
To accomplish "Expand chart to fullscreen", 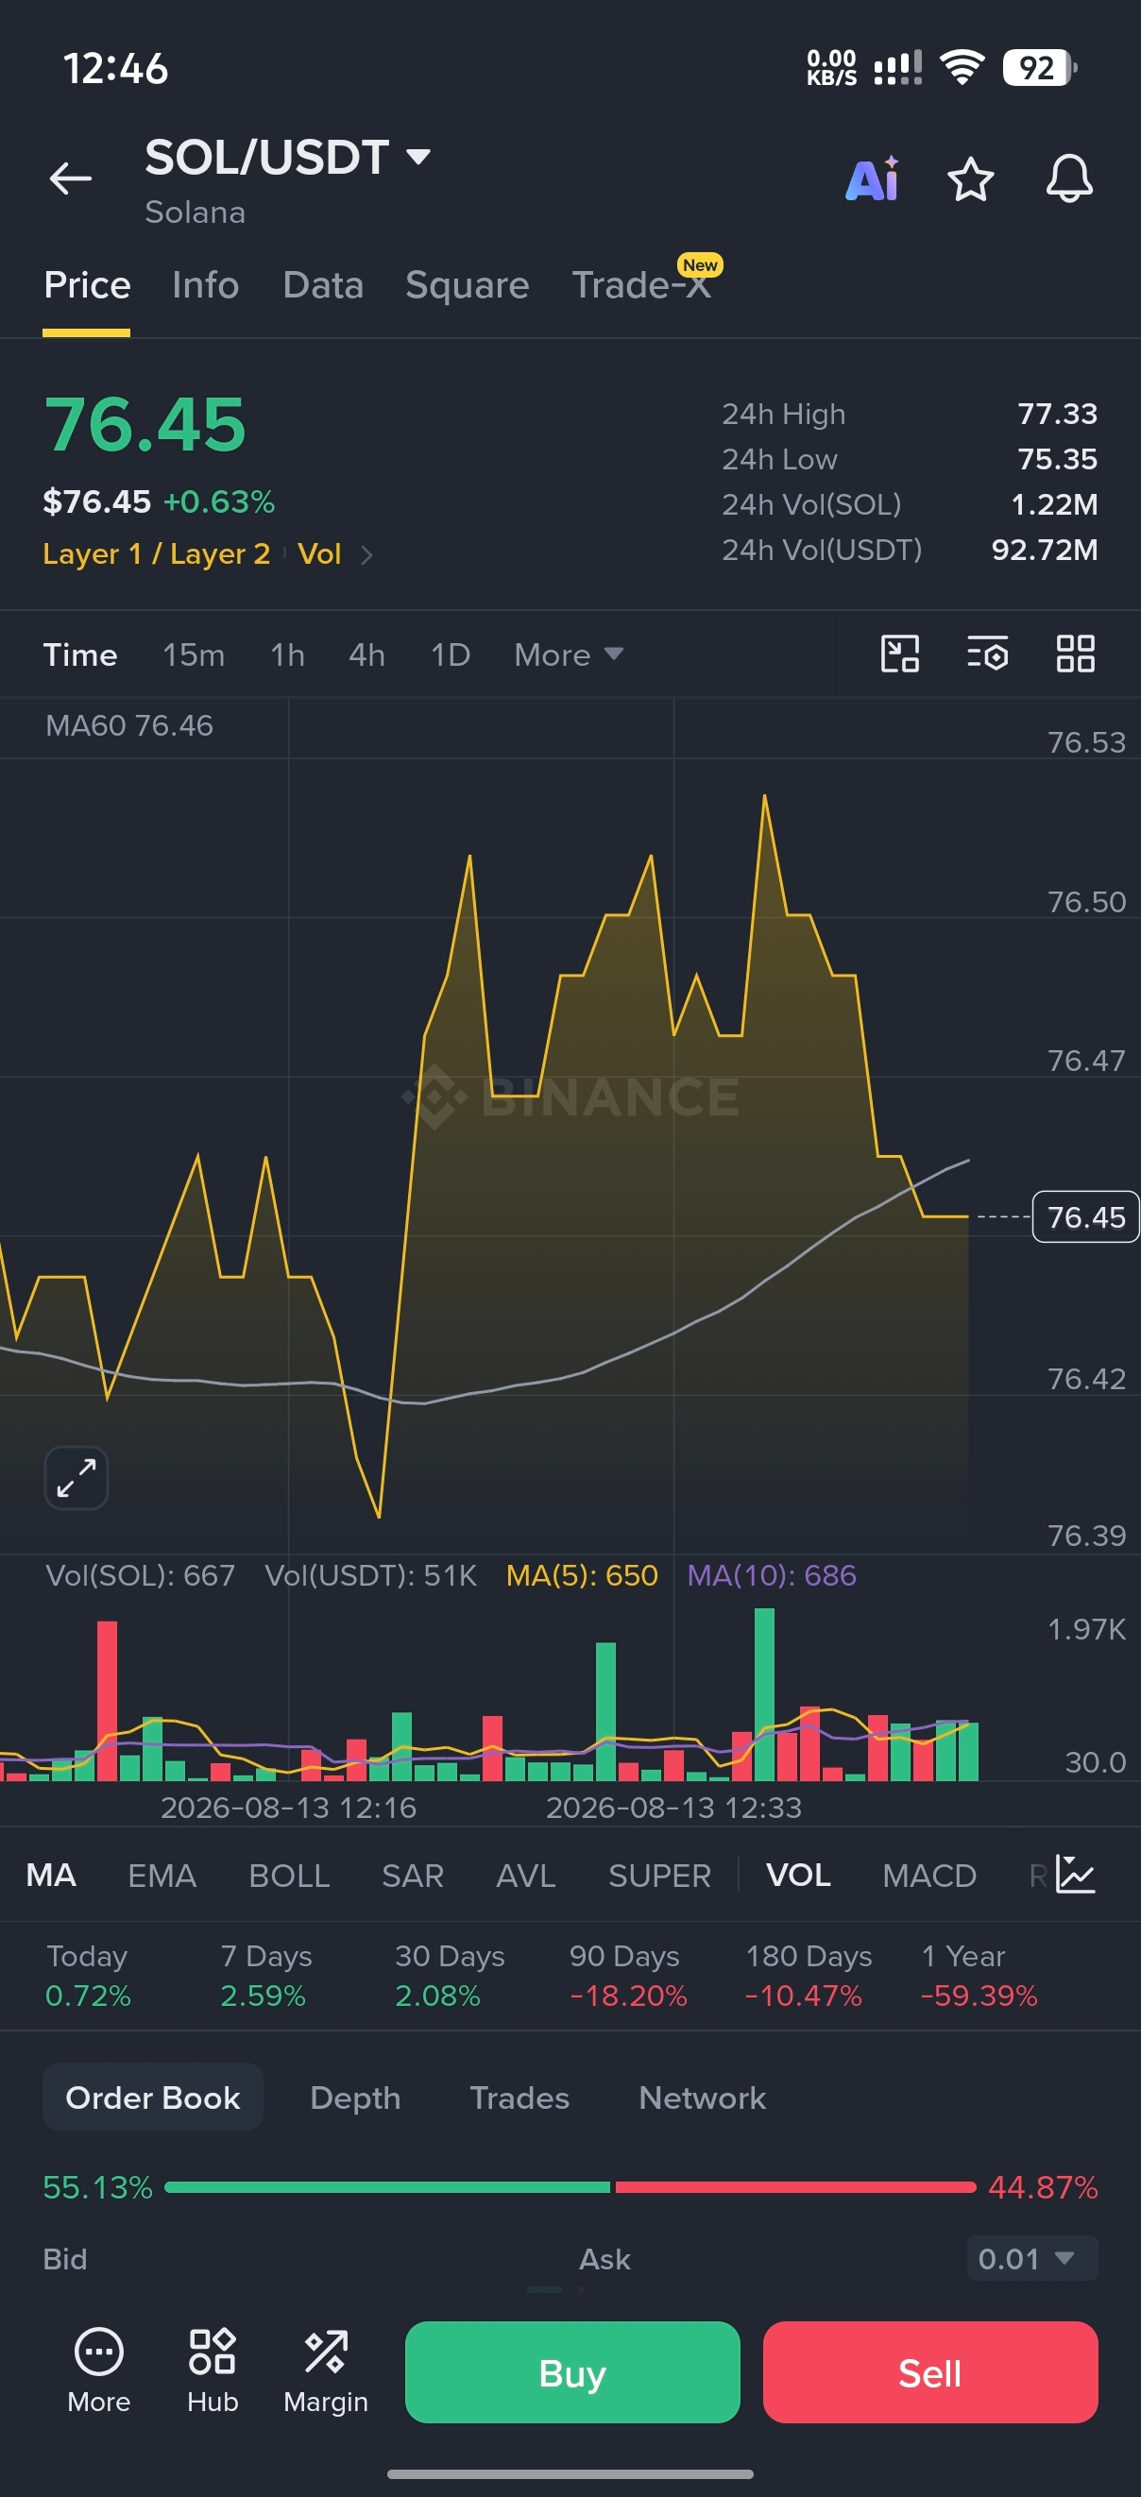I will click(77, 1478).
